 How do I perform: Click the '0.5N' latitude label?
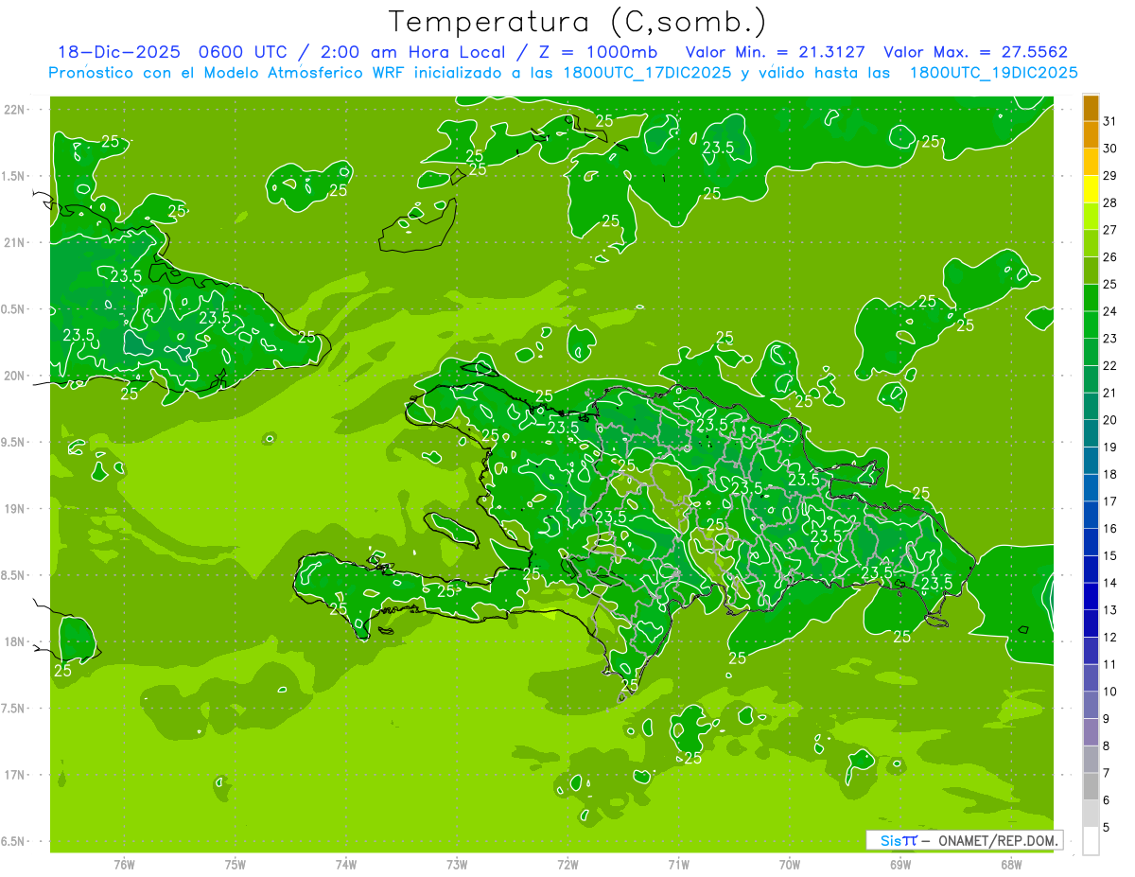13,309
